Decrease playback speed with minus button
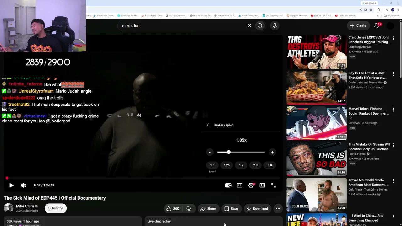 coord(210,152)
